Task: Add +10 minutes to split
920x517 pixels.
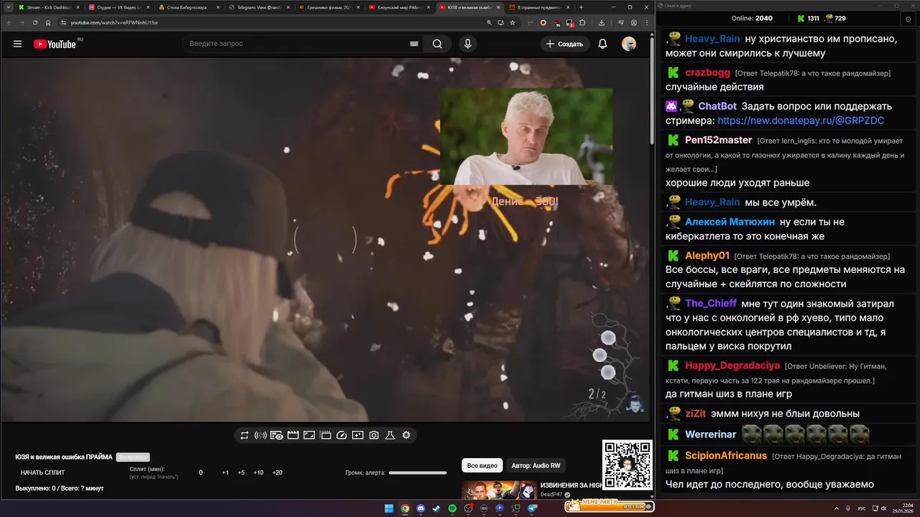Action: tap(258, 472)
